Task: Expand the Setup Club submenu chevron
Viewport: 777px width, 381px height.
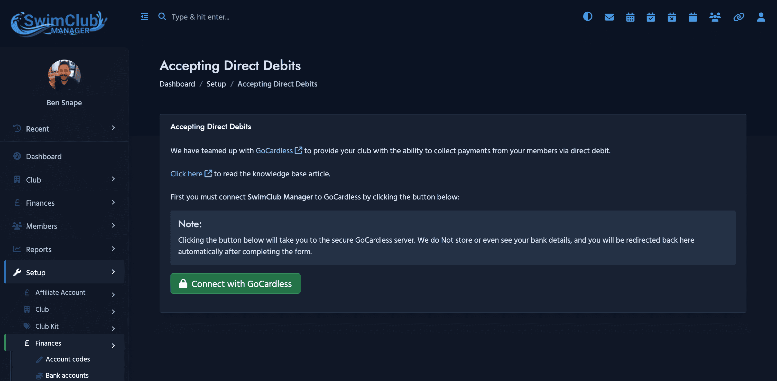Action: (113, 312)
